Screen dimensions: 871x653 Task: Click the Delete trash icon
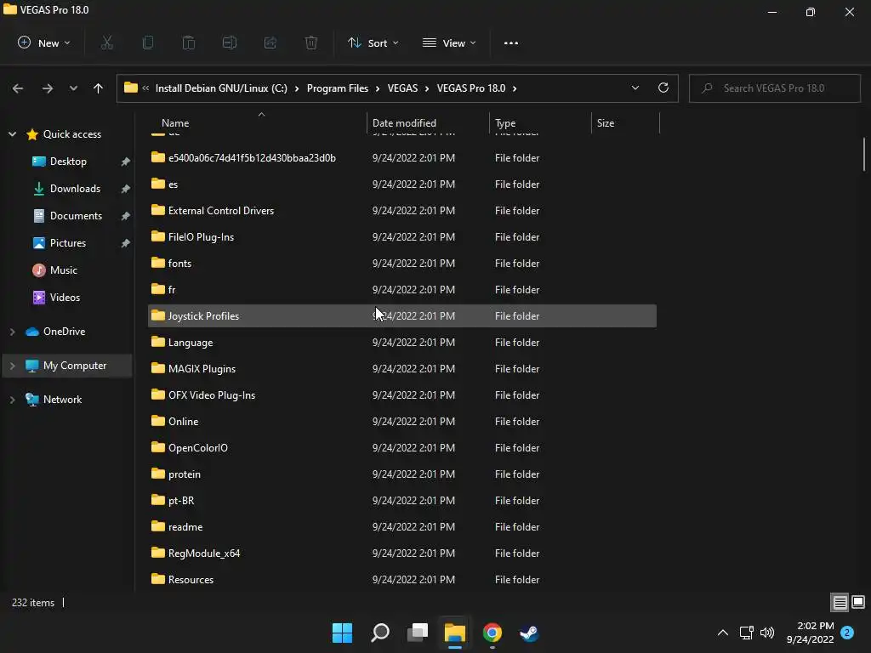coord(311,43)
